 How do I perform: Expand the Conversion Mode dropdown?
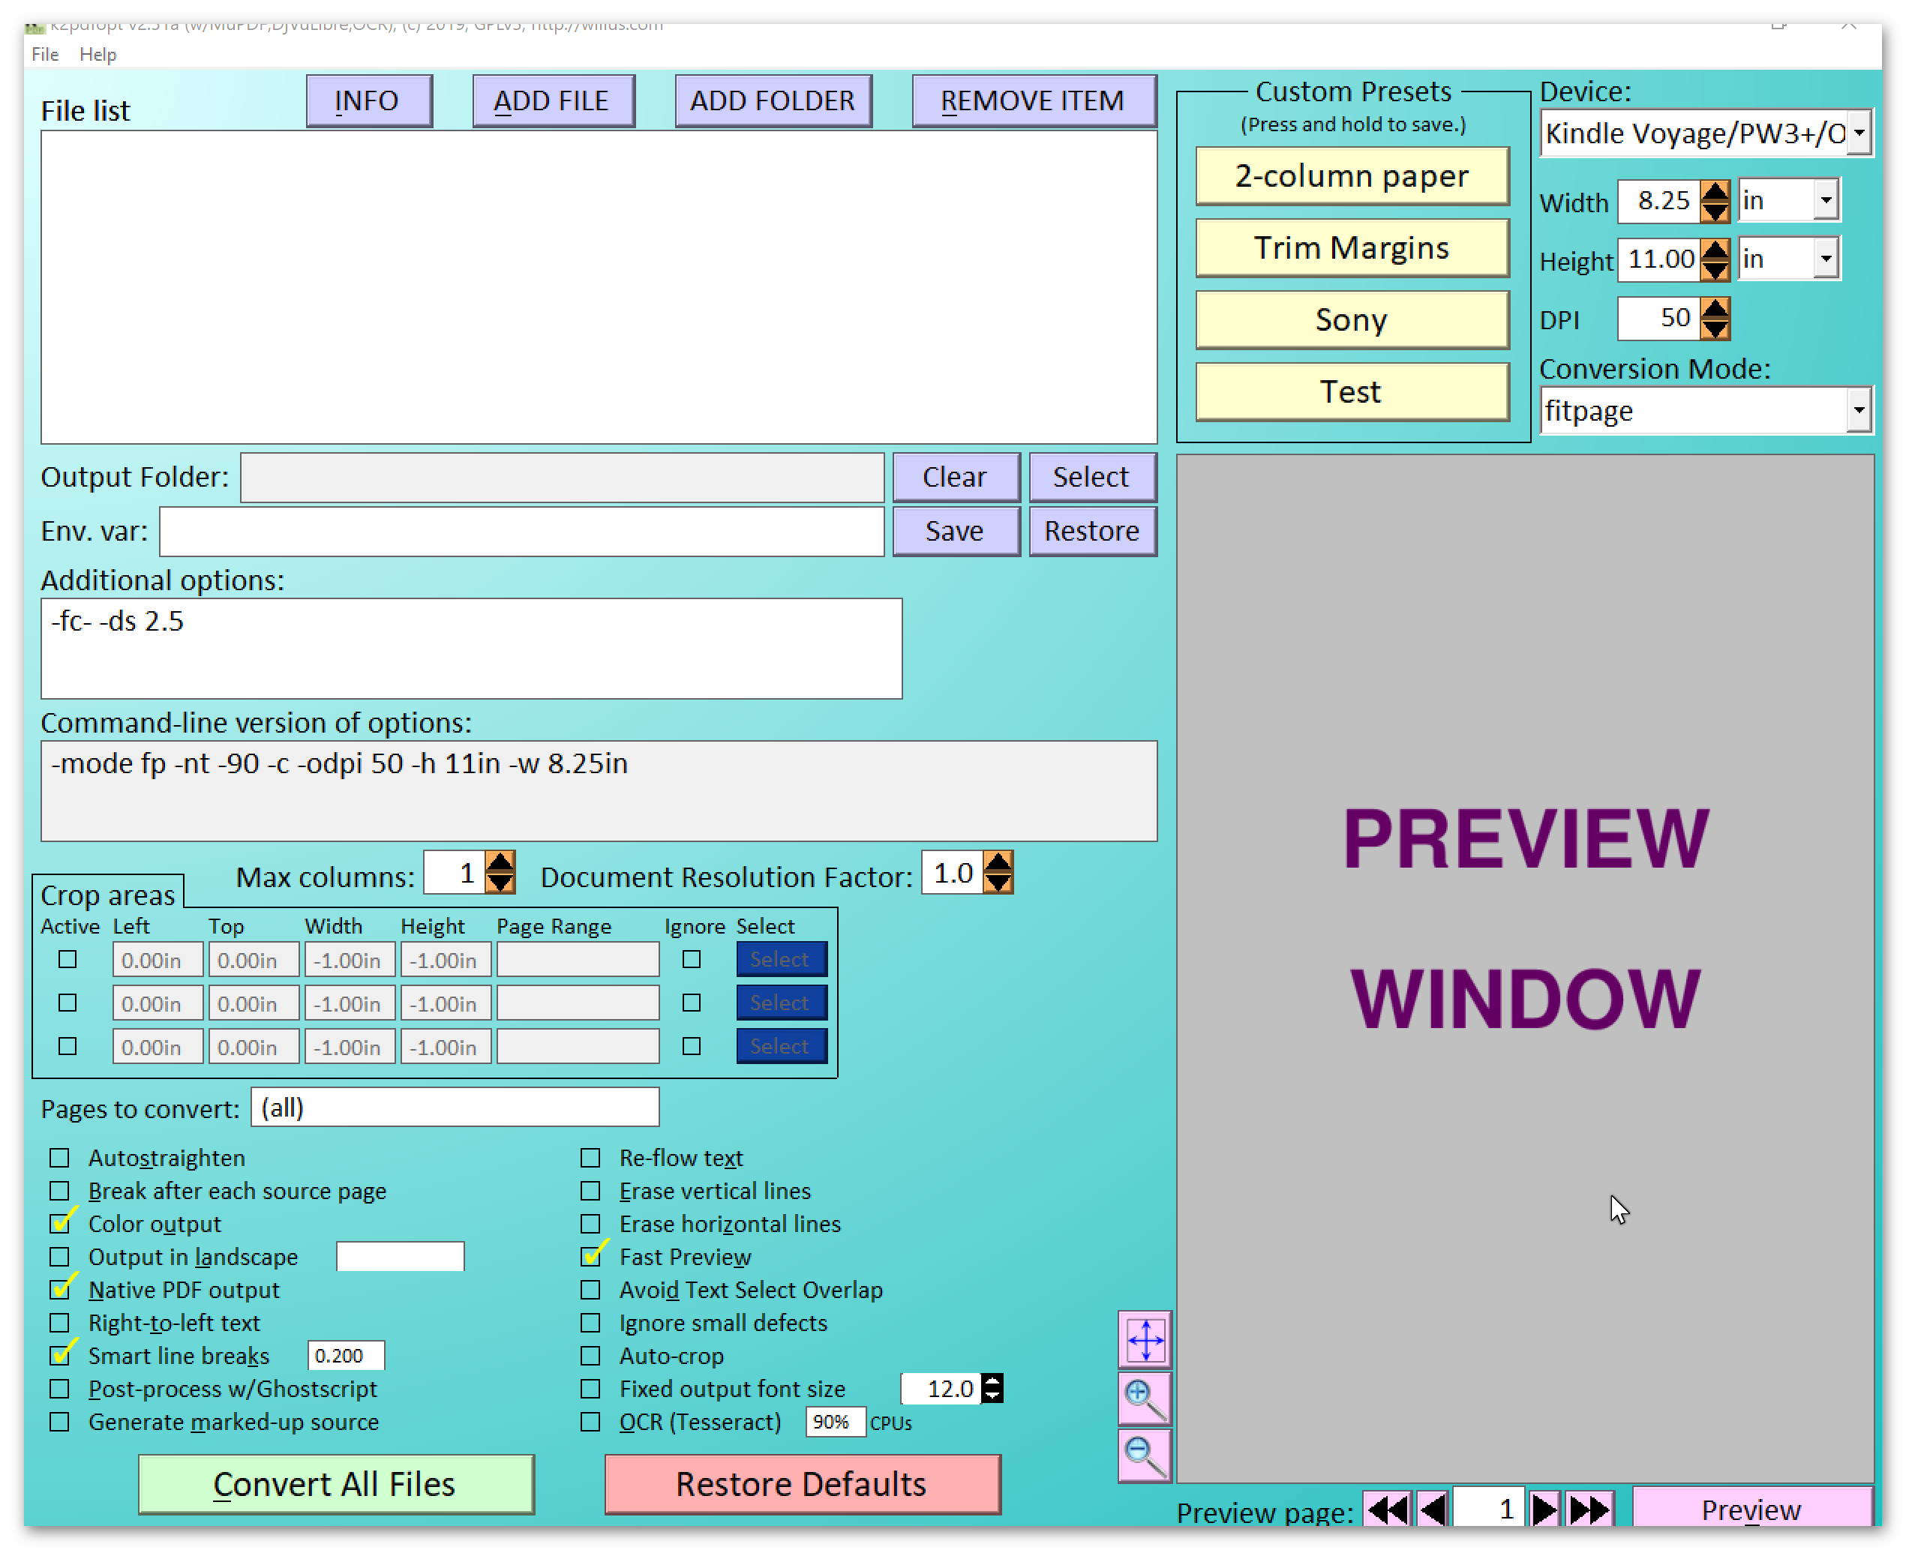(x=1859, y=411)
